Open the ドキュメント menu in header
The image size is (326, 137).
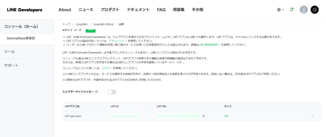pyautogui.click(x=138, y=10)
